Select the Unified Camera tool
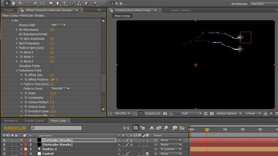278x156 pixels. tap(36, 3)
